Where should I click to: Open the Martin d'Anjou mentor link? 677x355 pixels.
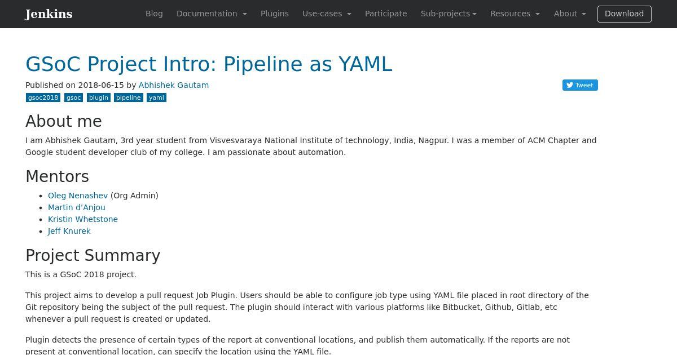pos(77,207)
